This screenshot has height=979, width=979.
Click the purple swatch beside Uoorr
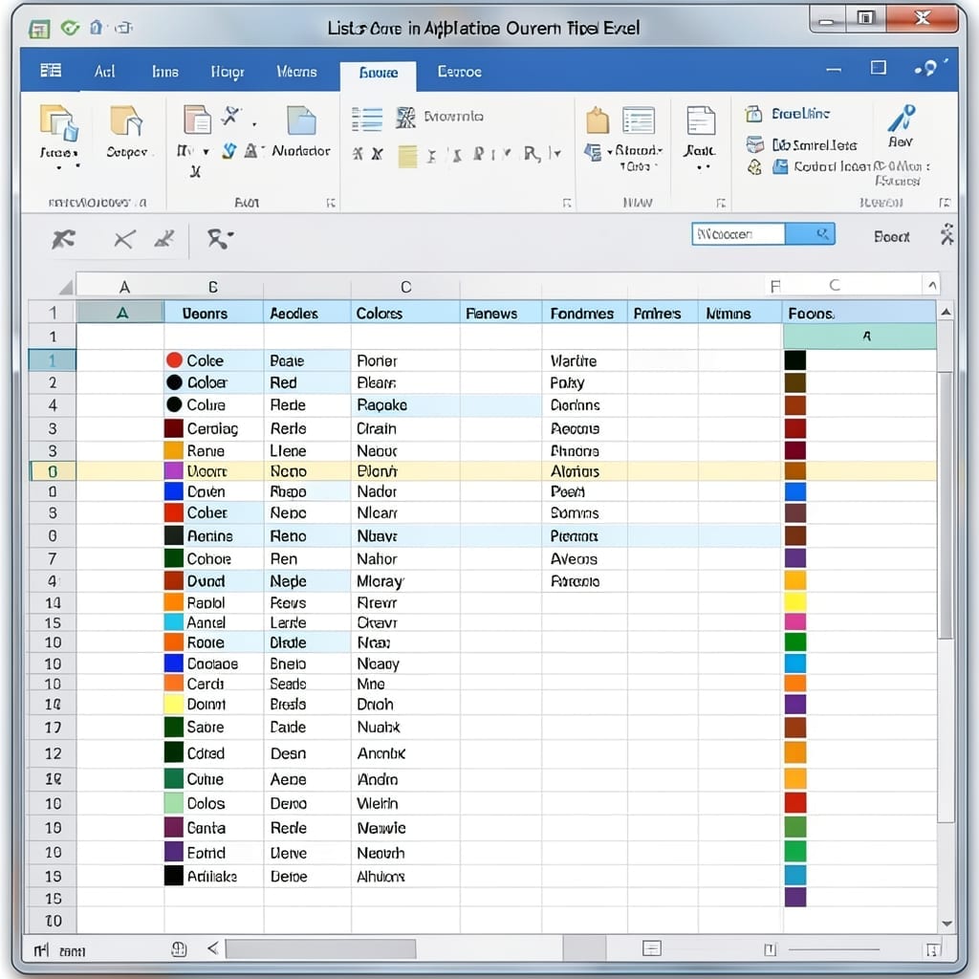(x=174, y=470)
